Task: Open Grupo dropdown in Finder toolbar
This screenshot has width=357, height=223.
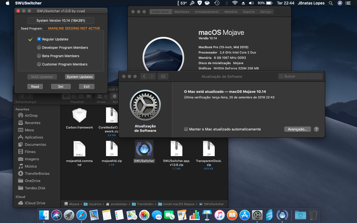Action: 101,96
